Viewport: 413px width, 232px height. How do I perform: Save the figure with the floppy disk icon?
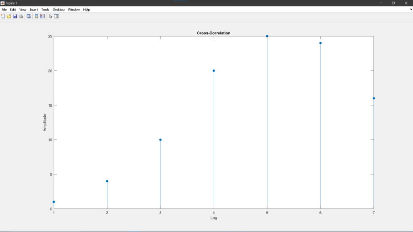click(x=15, y=16)
